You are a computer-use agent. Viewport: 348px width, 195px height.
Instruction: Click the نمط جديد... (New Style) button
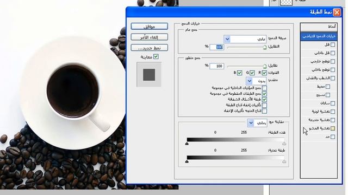[149, 48]
